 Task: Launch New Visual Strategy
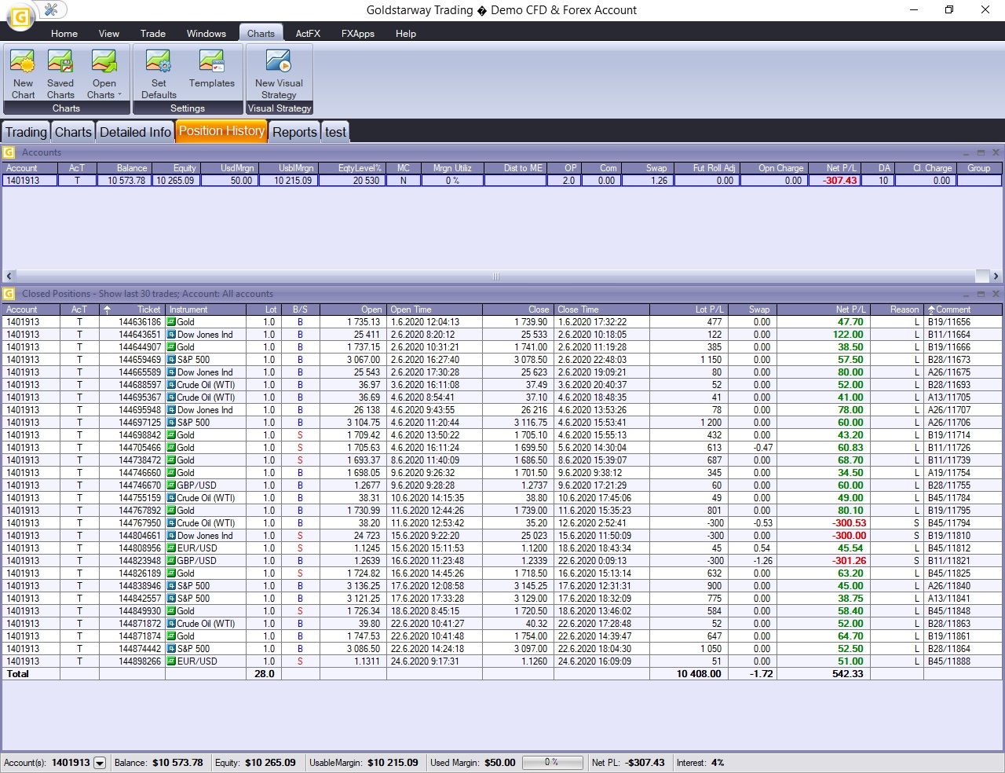pos(279,75)
